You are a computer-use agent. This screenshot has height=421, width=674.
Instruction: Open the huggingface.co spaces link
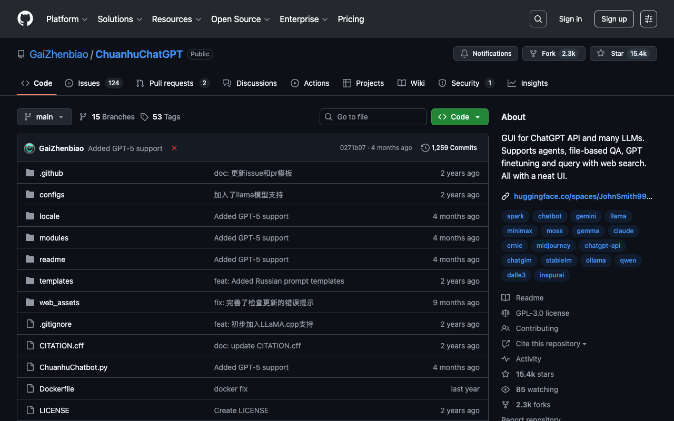582,196
